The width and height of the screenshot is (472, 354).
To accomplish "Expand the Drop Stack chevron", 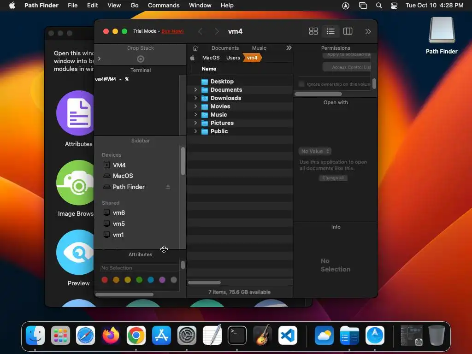I will (x=100, y=59).
